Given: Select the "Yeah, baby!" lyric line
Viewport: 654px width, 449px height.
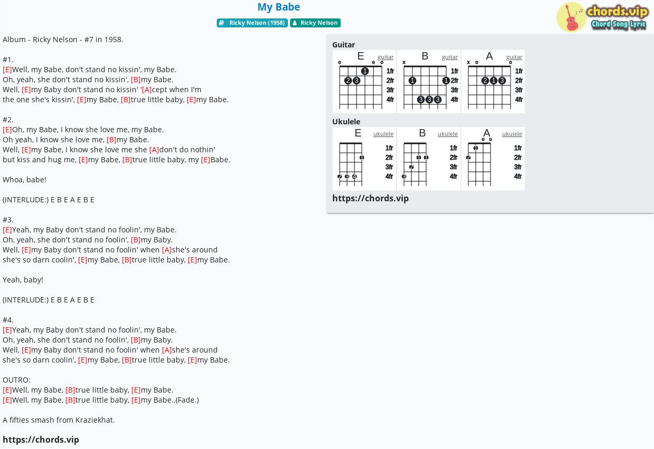Looking at the screenshot, I should 23,280.
